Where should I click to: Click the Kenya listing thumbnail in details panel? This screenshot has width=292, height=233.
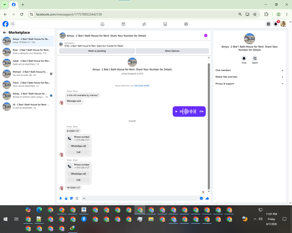pyautogui.click(x=249, y=38)
